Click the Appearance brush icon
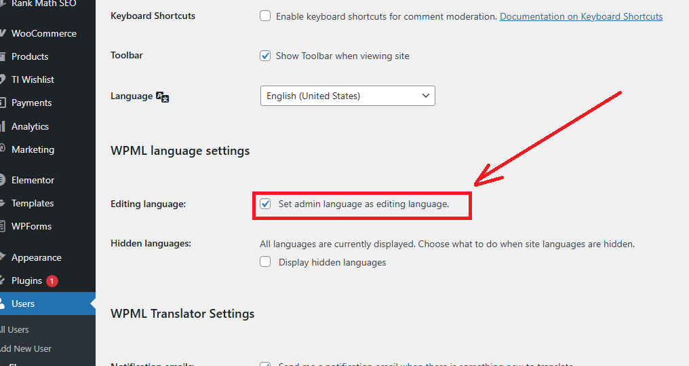The image size is (689, 366). [2, 257]
